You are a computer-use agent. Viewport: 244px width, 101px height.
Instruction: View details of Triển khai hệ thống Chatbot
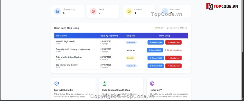pyautogui.click(x=156, y=58)
